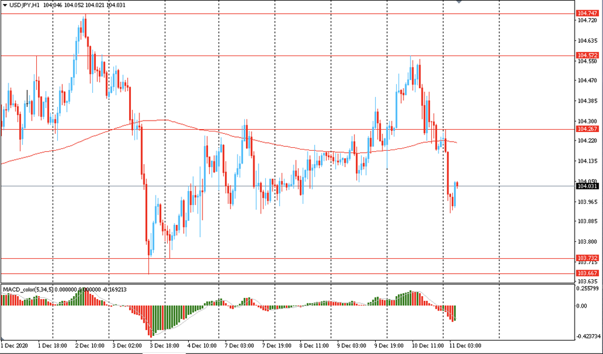
Task: Click the 7 Dec 19:00 time label
Action: (x=277, y=346)
